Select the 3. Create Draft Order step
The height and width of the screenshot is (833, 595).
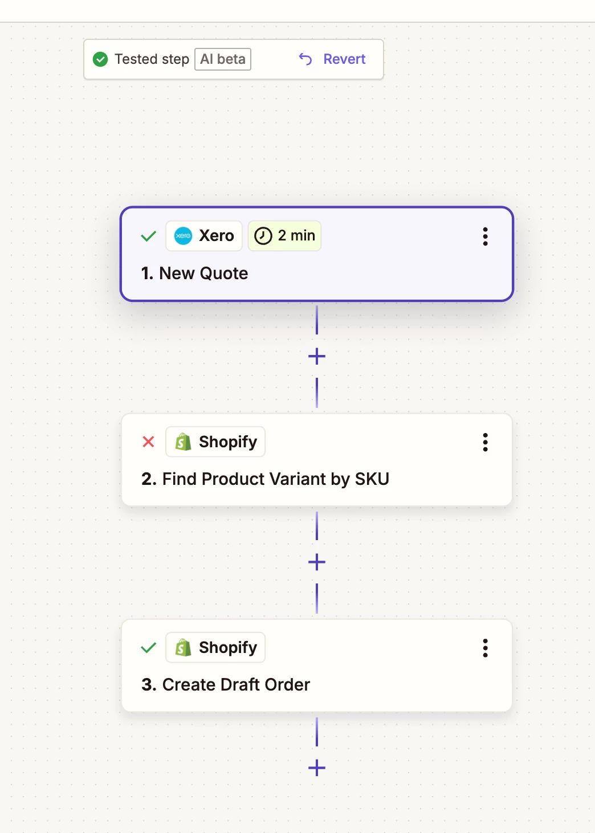(x=317, y=665)
